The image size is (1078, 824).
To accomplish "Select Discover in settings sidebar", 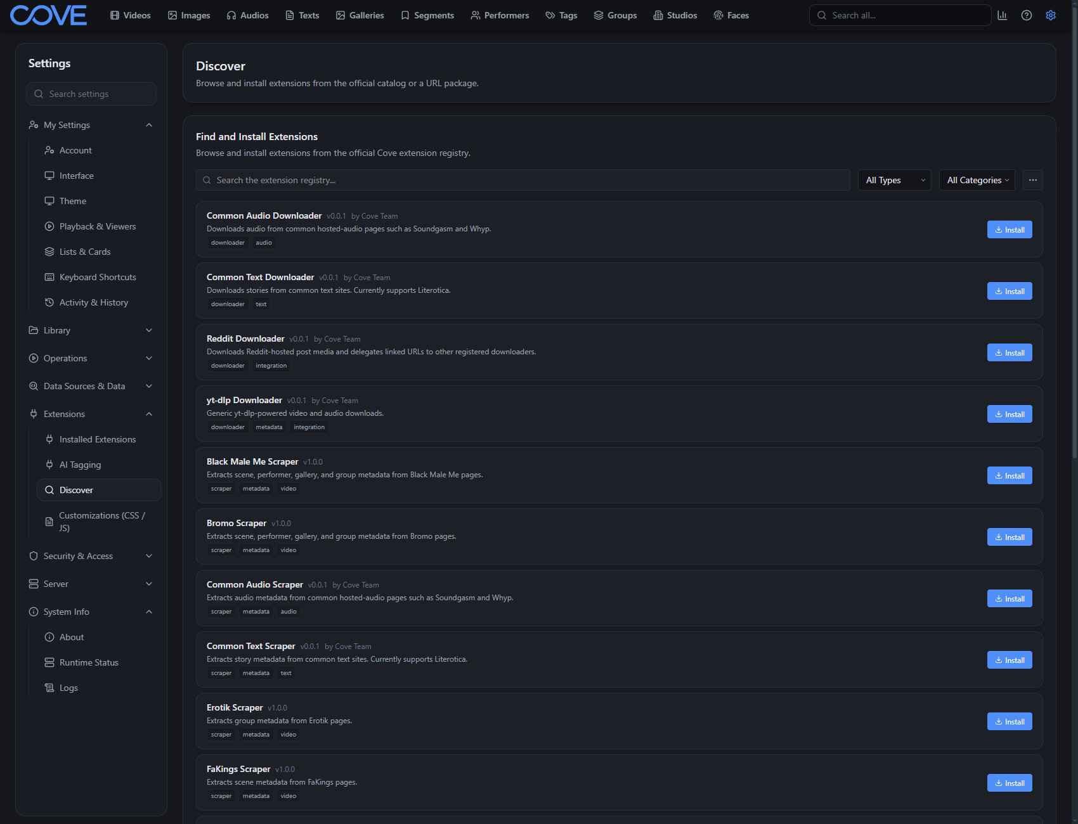I will [99, 490].
